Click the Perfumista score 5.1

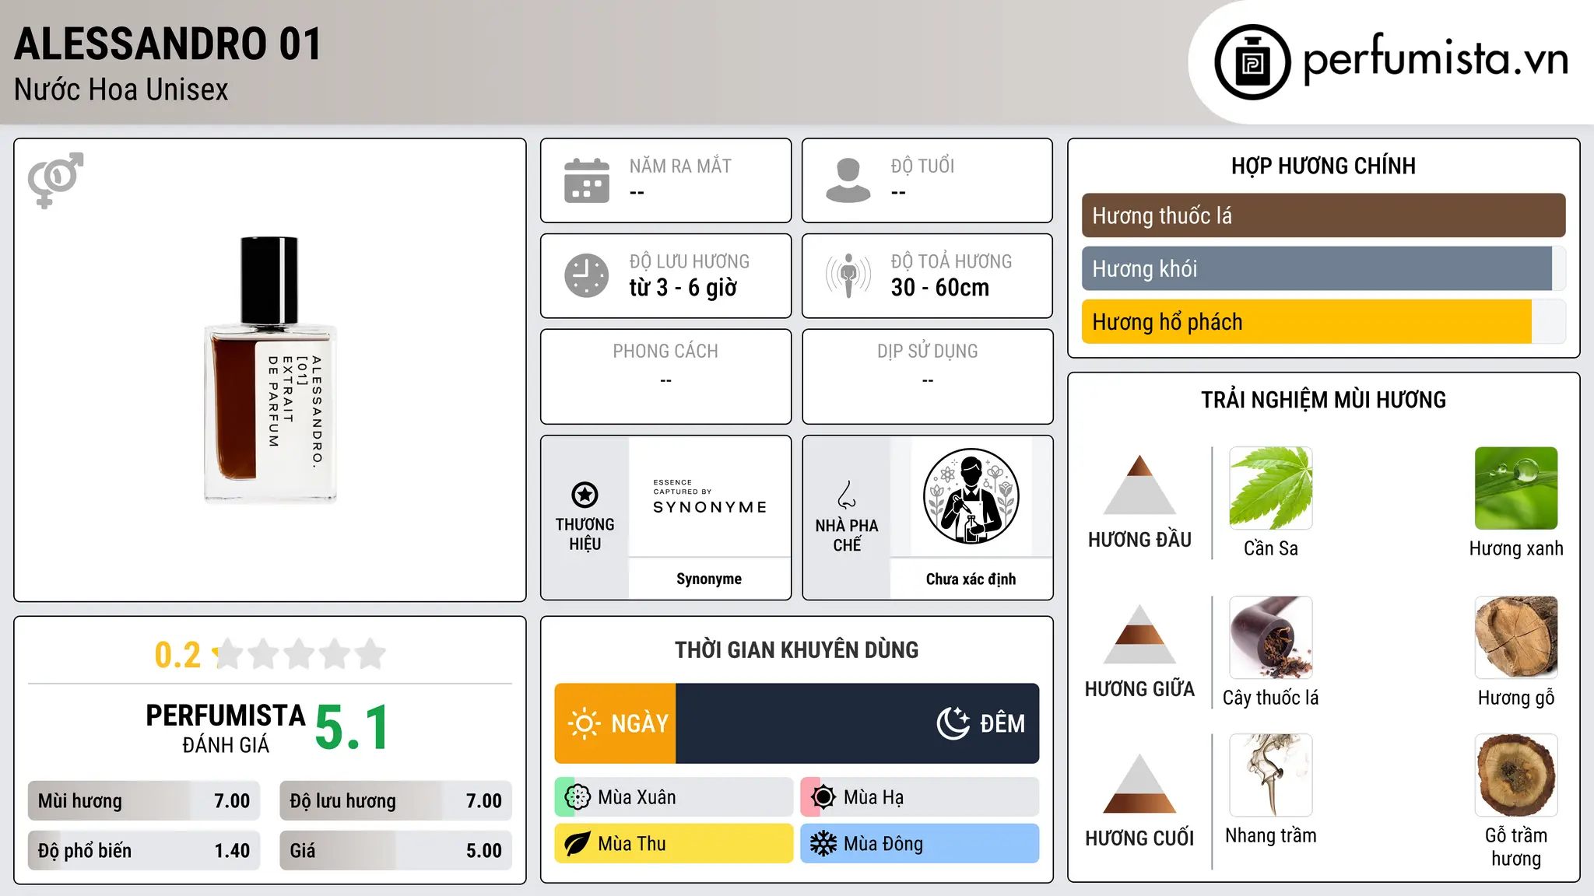coord(352,728)
